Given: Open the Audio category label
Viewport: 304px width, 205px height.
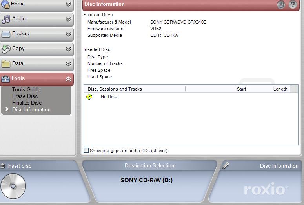Looking at the screenshot, I should tap(19, 18).
